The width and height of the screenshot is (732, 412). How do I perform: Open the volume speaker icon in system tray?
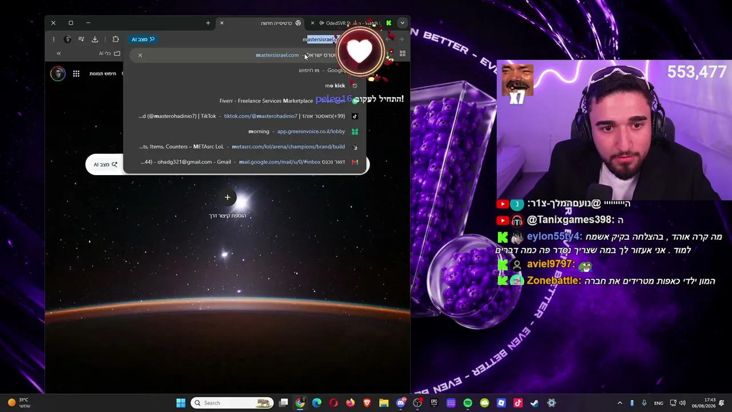pyautogui.click(x=682, y=403)
